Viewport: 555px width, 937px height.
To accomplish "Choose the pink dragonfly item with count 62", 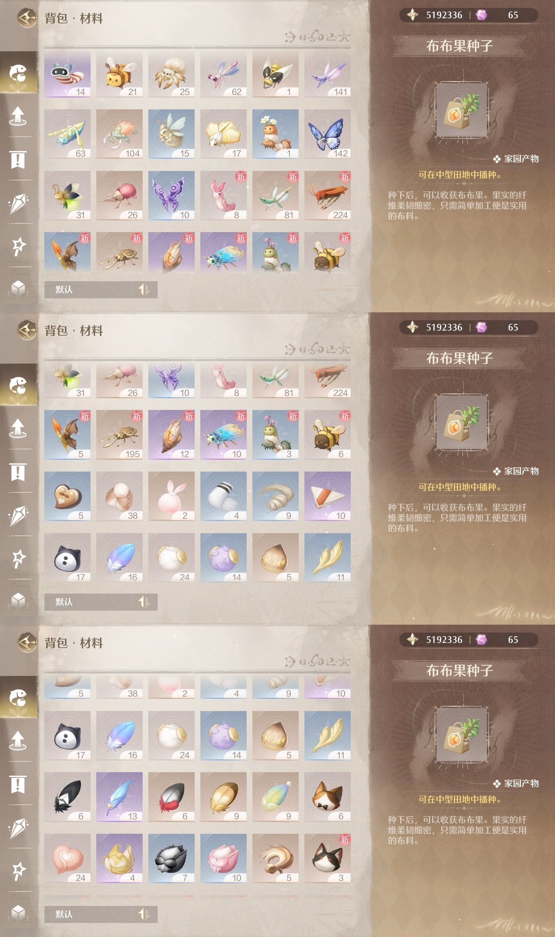I will (x=223, y=75).
